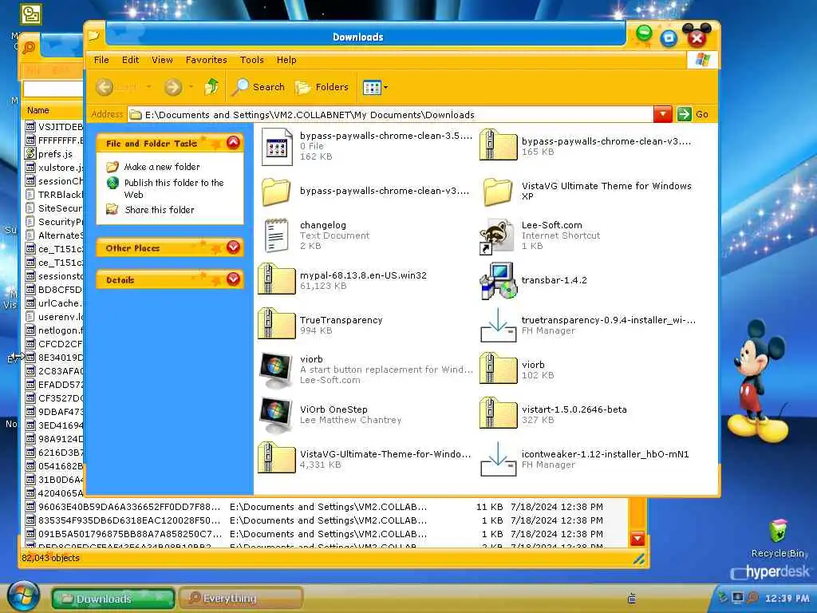The height and width of the screenshot is (613, 817).
Task: Toggle the Folders pane
Action: pos(322,87)
